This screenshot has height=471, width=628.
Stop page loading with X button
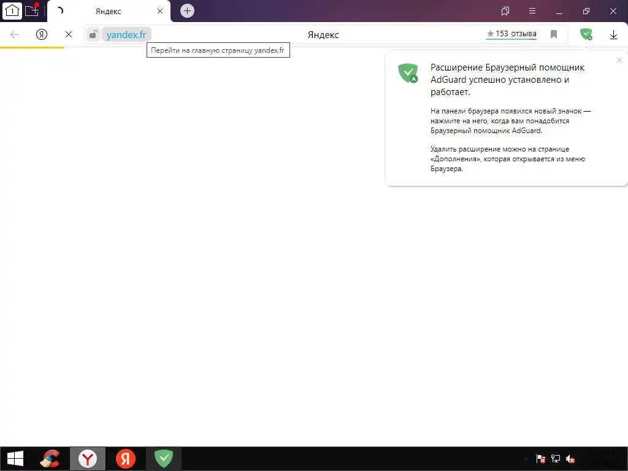tap(69, 34)
